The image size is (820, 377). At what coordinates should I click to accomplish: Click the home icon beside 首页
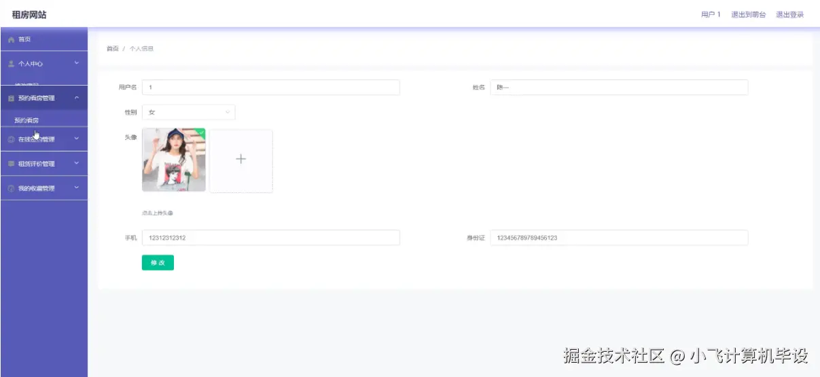(x=11, y=39)
